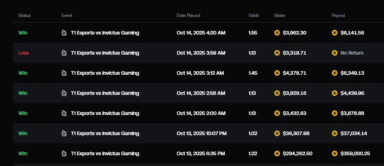The width and height of the screenshot is (384, 166).
Task: Click the Odds column header
Action: [254, 15]
